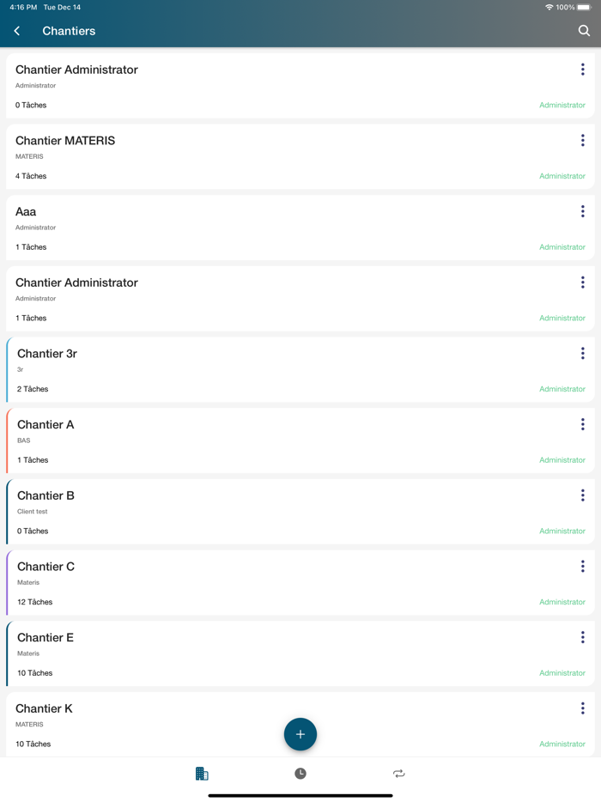Show more options for Chantier B

[x=582, y=495]
